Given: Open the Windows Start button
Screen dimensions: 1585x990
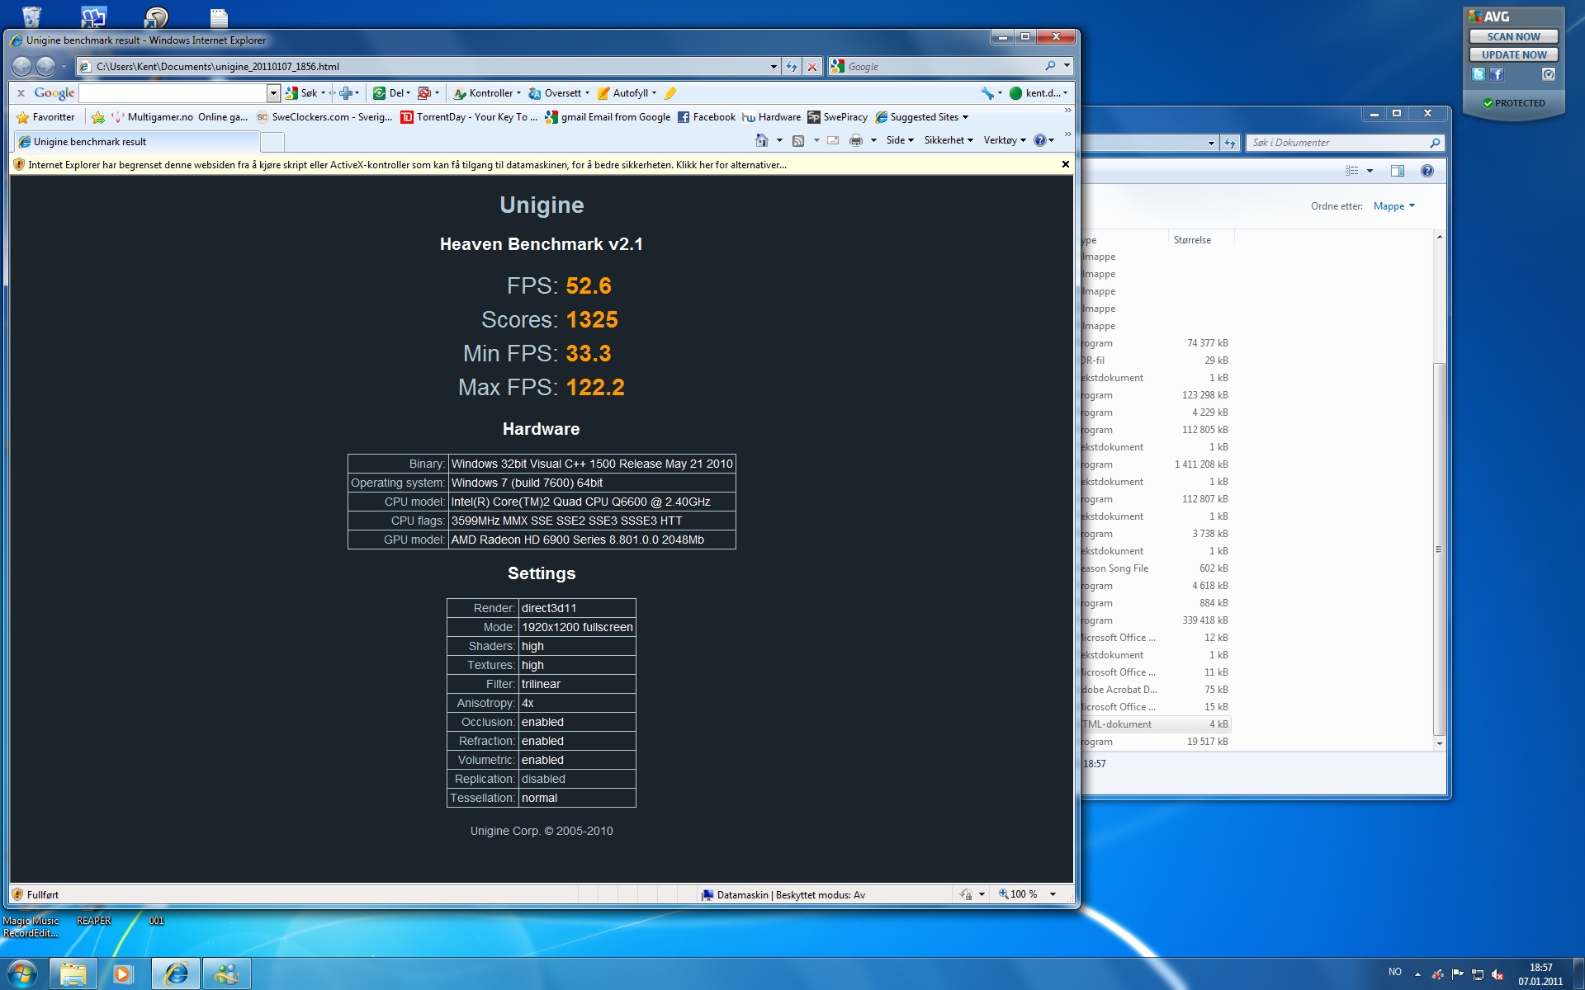Looking at the screenshot, I should (x=22, y=973).
